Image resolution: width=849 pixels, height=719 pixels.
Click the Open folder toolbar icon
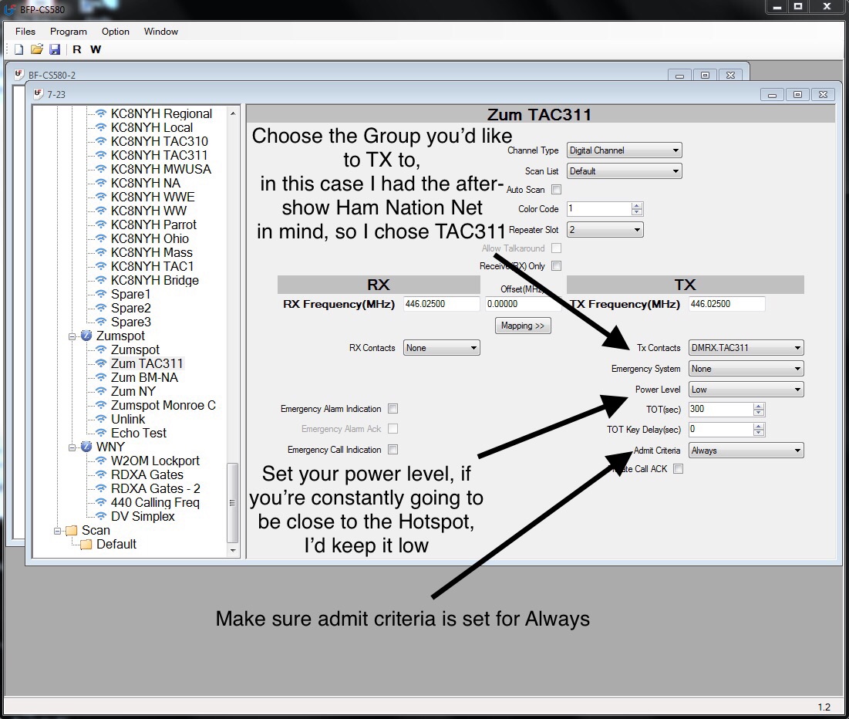37,49
